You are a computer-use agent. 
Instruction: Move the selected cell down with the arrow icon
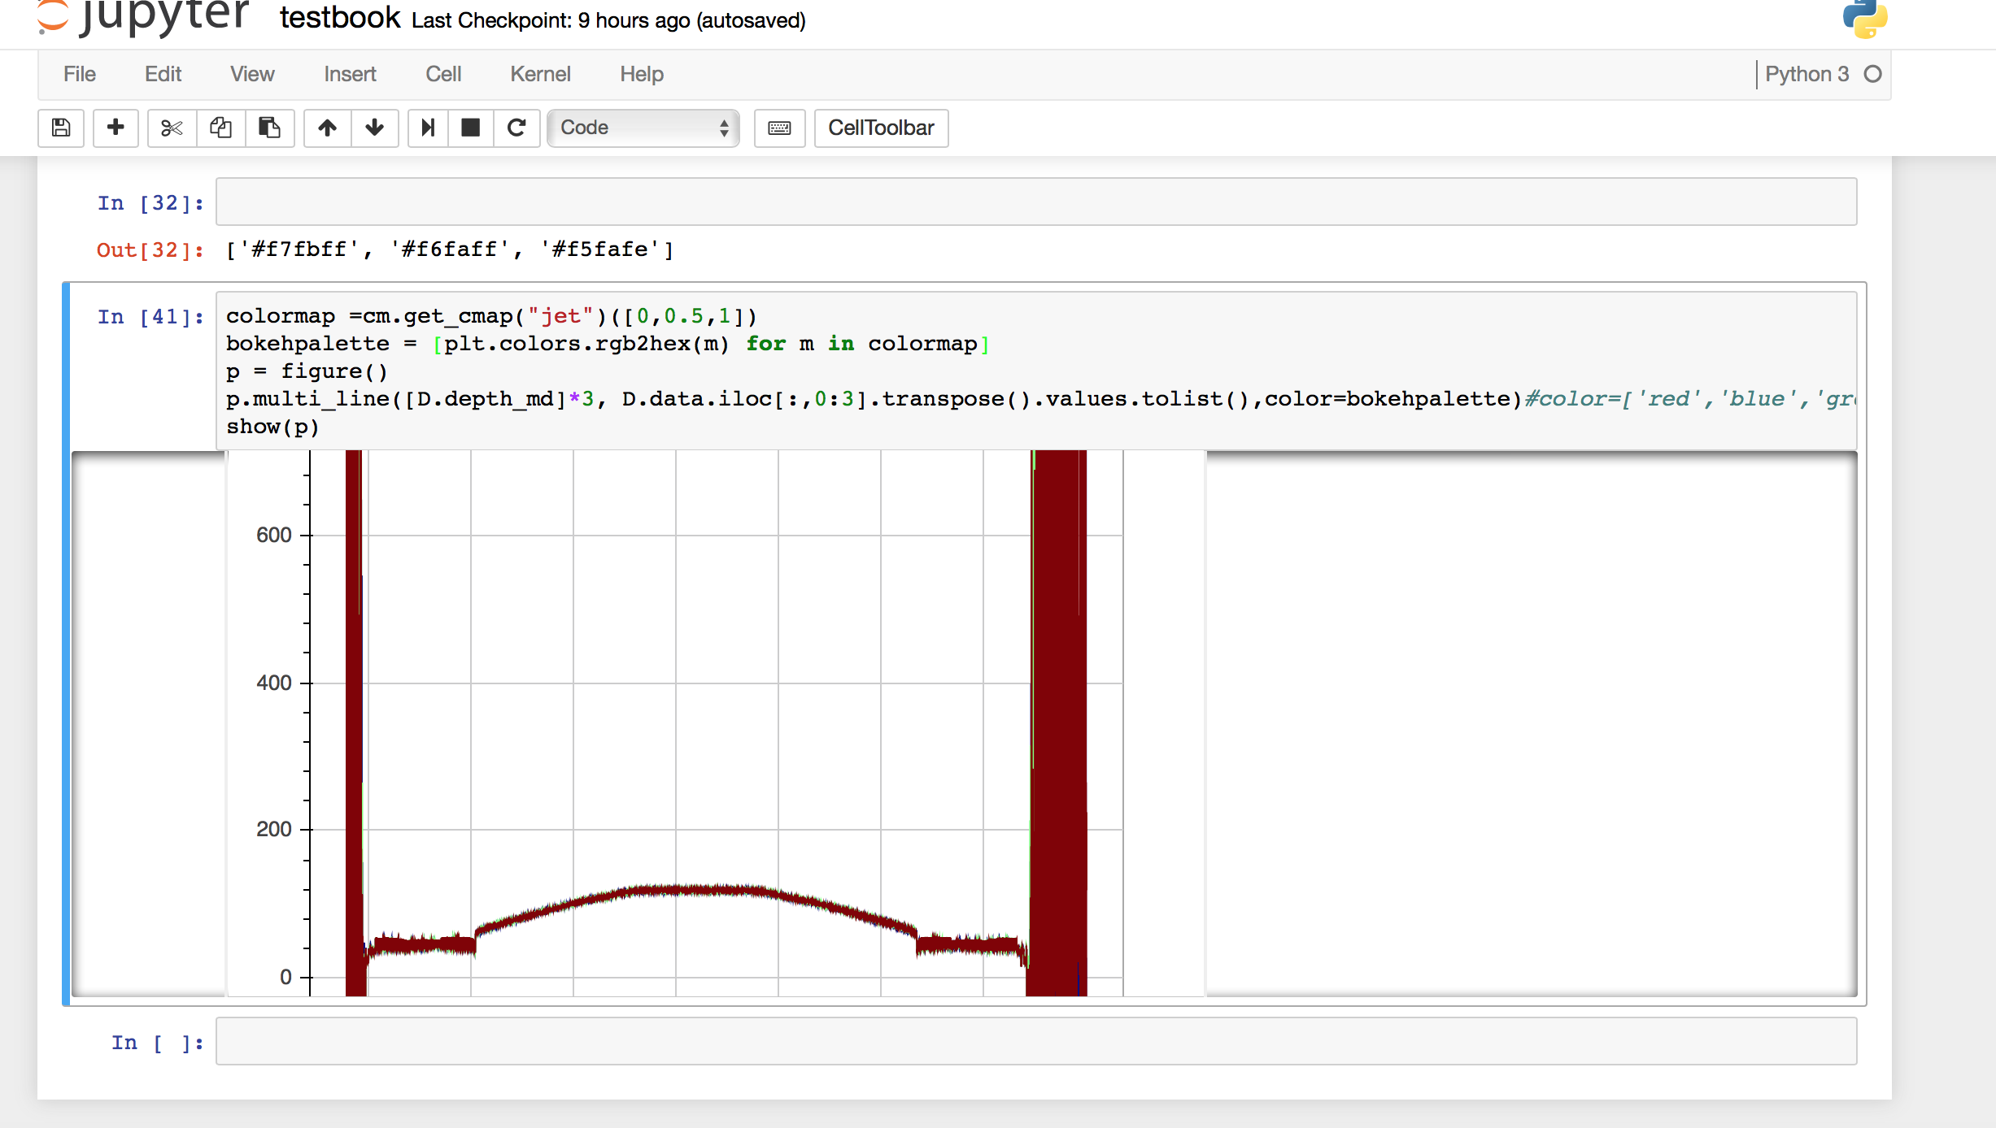pyautogui.click(x=374, y=128)
